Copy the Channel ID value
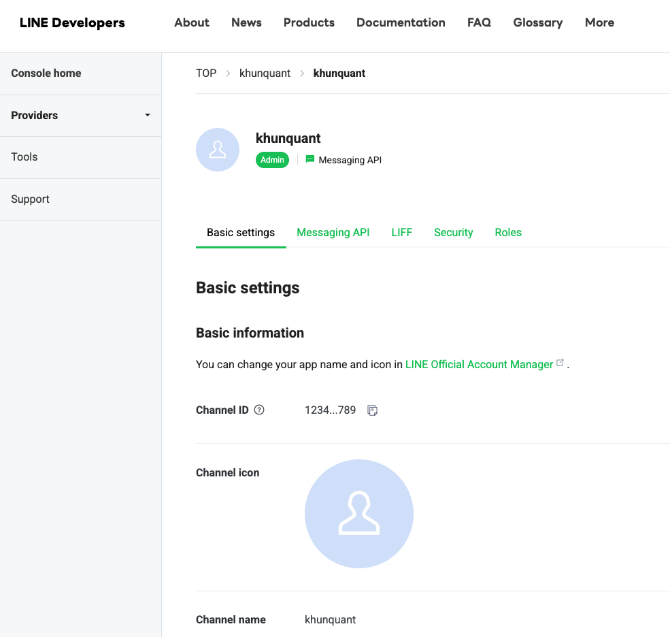 click(x=372, y=410)
